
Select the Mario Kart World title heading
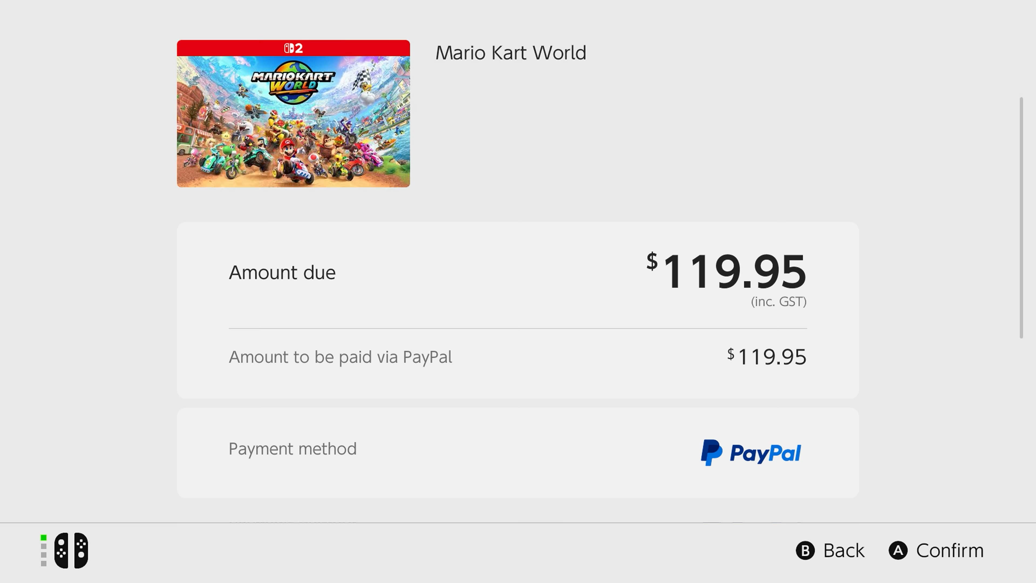pos(511,52)
